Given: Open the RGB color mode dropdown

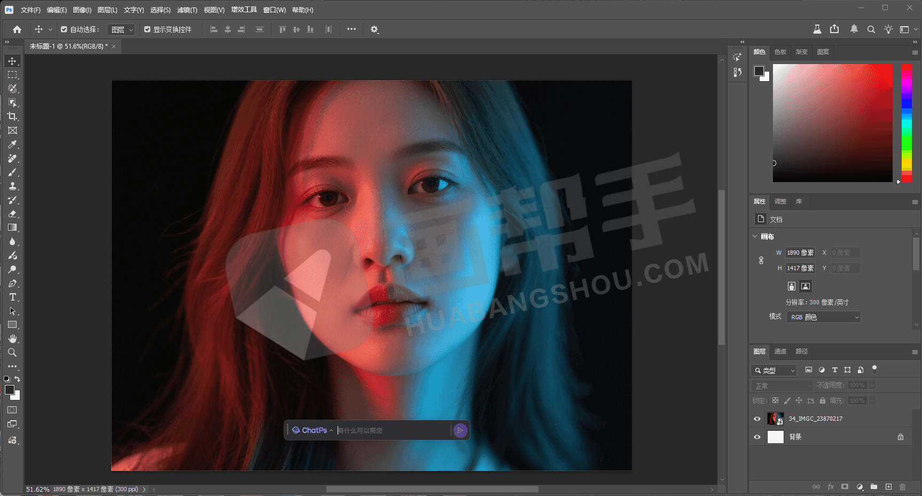Looking at the screenshot, I should pos(823,317).
